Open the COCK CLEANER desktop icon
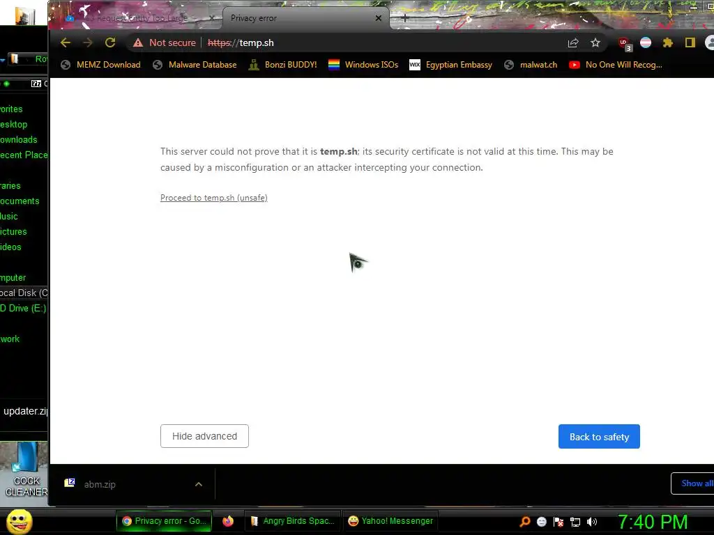714x535 pixels. [x=26, y=470]
